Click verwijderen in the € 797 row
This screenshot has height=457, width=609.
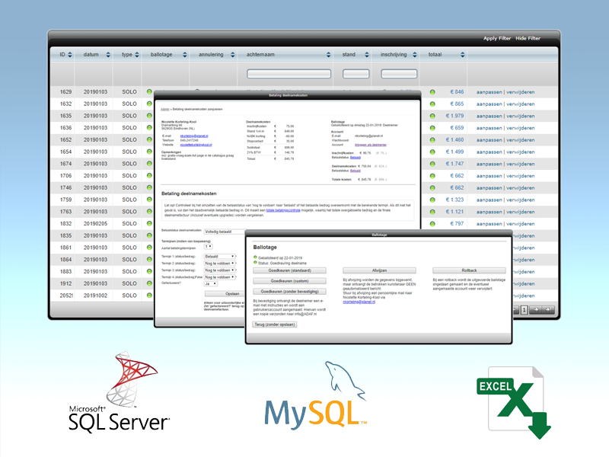(521, 224)
